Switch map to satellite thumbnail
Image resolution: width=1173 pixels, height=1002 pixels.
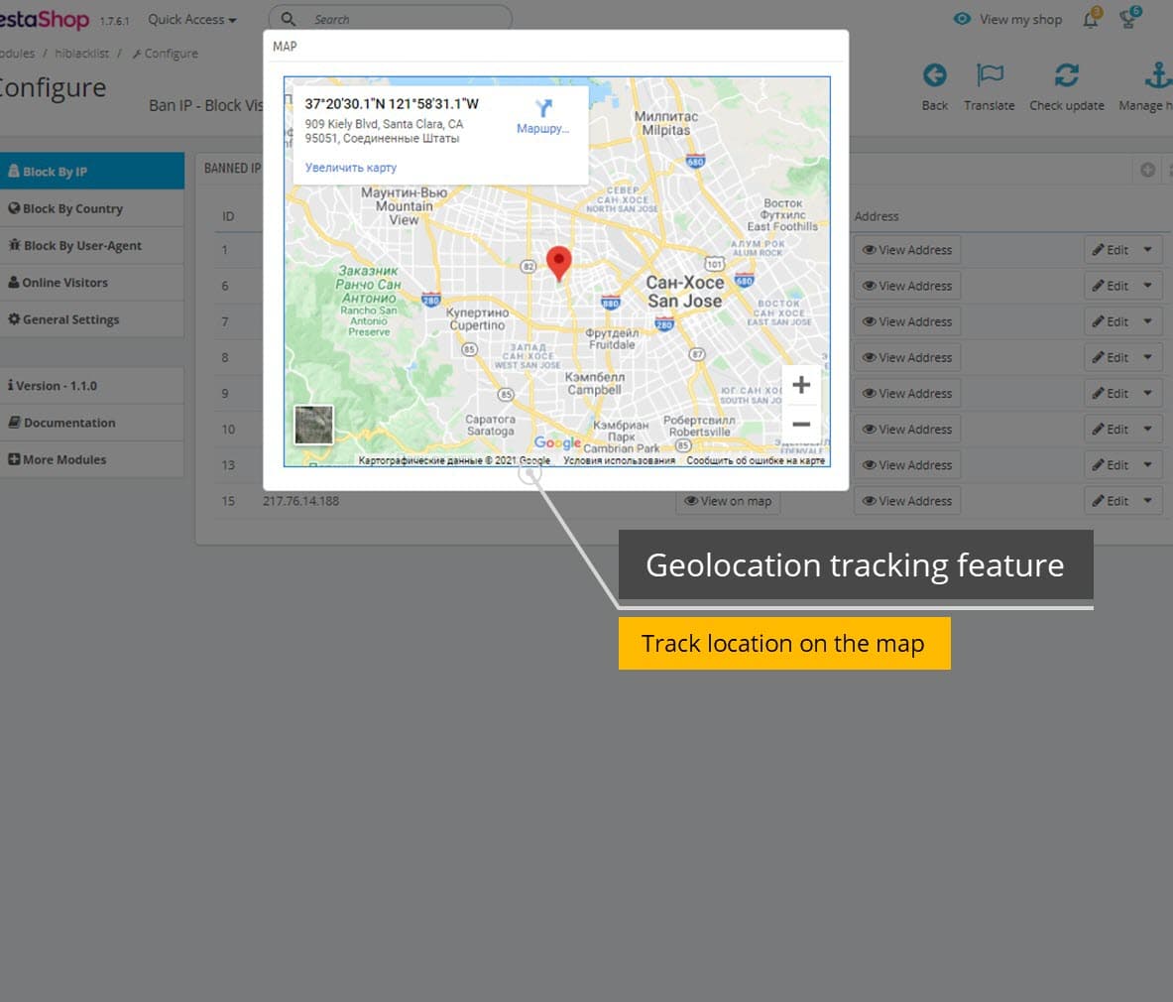click(x=313, y=425)
